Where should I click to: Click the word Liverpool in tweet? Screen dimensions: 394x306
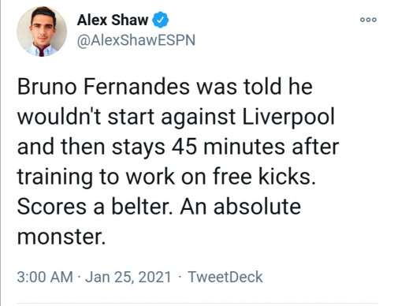(x=288, y=118)
